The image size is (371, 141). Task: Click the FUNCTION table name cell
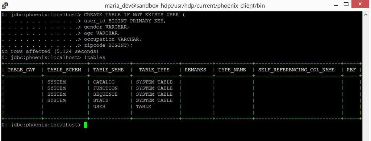tap(105, 88)
